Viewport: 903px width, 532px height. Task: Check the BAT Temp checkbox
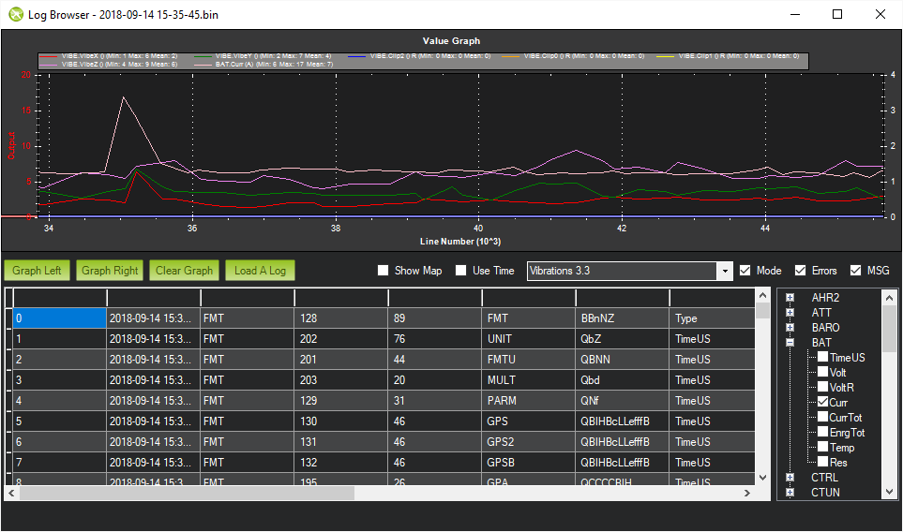[823, 447]
